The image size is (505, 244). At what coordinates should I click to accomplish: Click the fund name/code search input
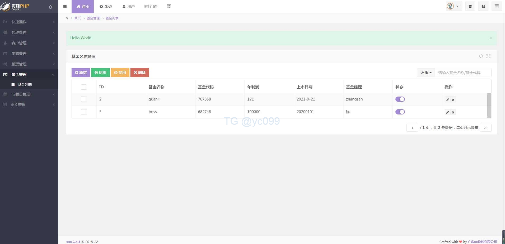463,73
